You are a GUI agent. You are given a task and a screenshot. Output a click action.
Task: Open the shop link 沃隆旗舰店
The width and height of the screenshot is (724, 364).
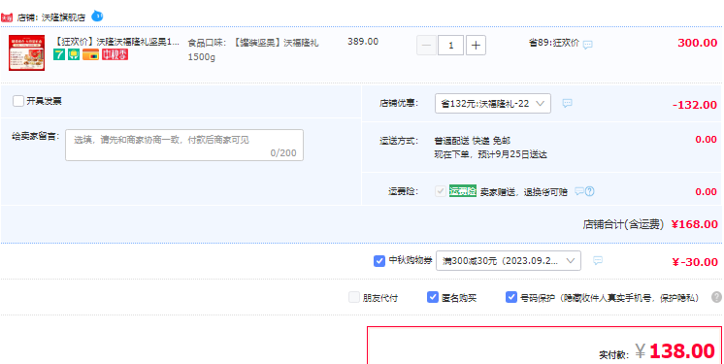point(64,18)
